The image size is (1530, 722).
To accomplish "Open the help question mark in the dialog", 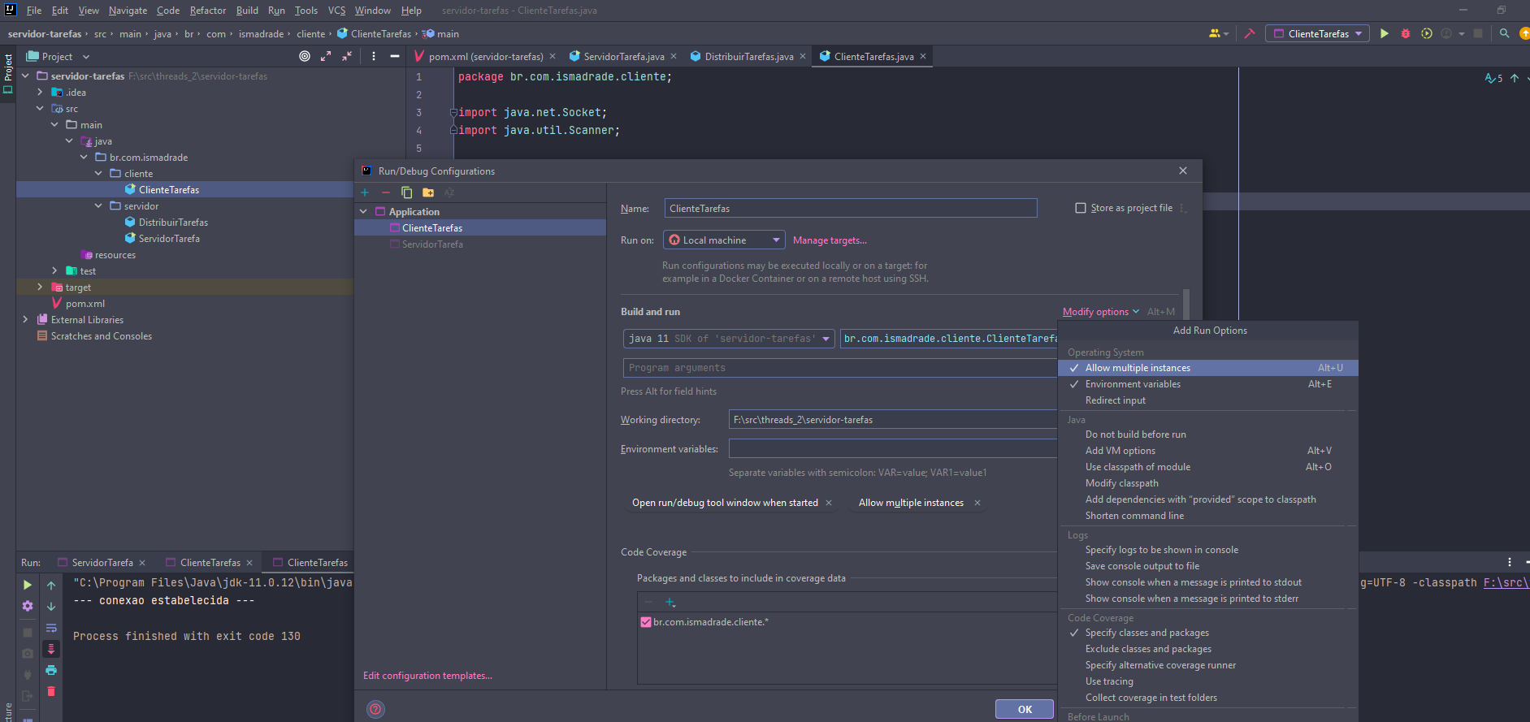I will 375,709.
